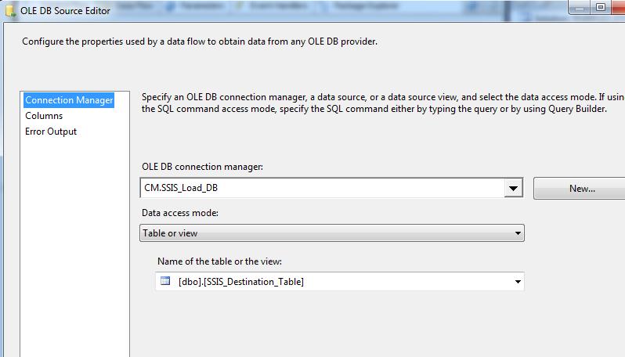625x357 pixels.
Task: Minimize the OLE DB Source Editor window
Action: coord(580,8)
